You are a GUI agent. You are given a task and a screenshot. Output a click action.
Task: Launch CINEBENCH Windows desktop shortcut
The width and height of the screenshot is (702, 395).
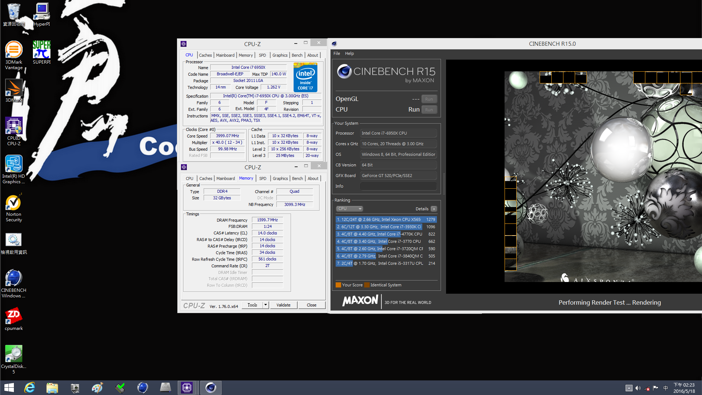[x=14, y=283]
